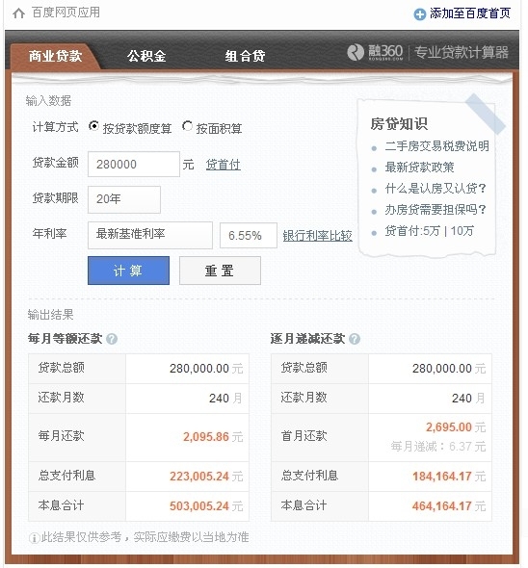Screen dimensions: 528x568
Task: Click the blue 计算 button
Action: pyautogui.click(x=128, y=271)
